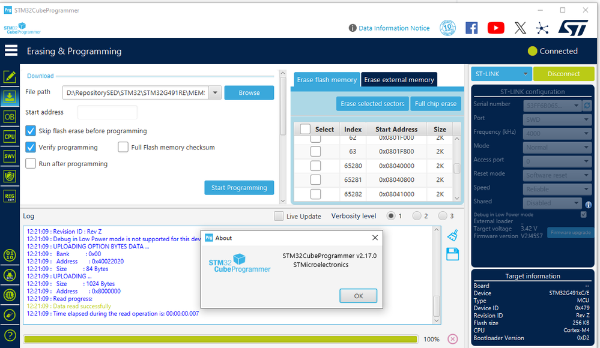
Task: Select verbosity level 3
Action: coord(443,216)
